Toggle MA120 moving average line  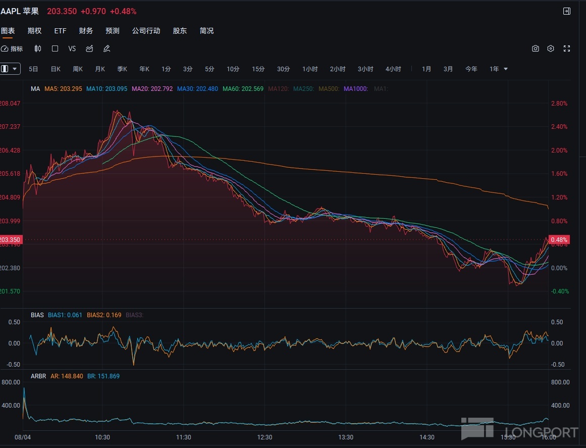click(278, 89)
